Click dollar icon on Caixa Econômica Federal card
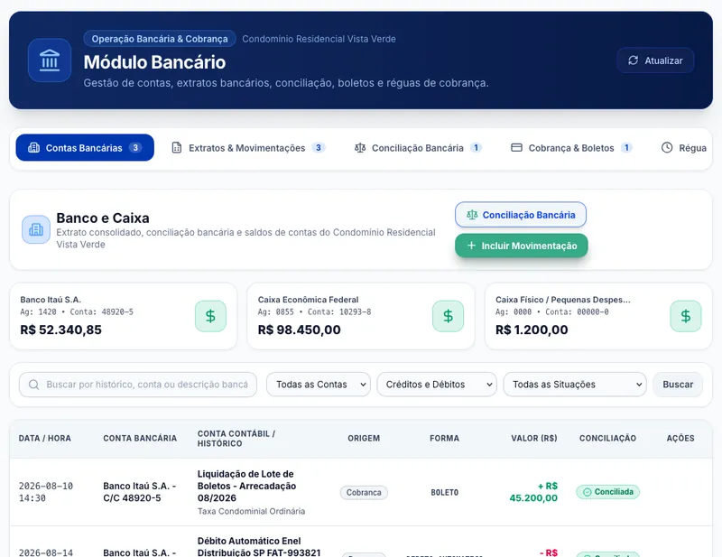722x557 pixels. [x=448, y=316]
